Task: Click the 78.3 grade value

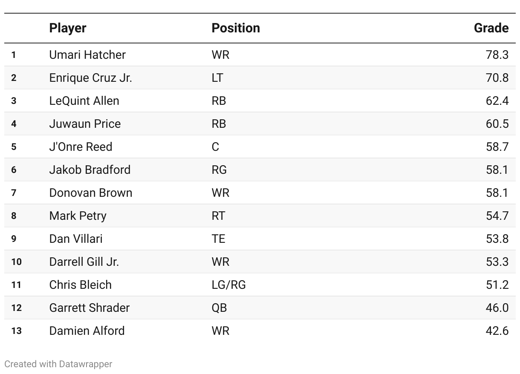Action: 497,55
